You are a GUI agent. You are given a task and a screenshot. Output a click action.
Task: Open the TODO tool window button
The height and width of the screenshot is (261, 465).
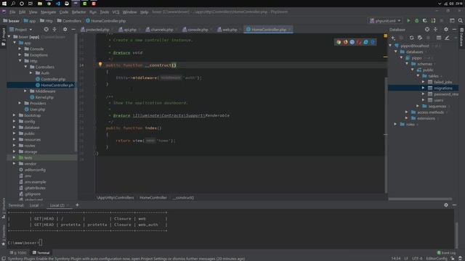click(18, 253)
